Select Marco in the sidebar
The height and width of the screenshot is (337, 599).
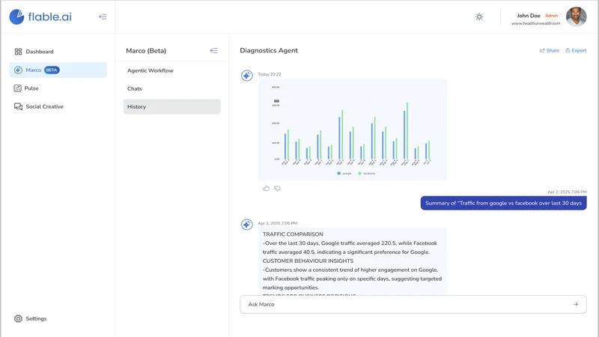click(x=58, y=70)
